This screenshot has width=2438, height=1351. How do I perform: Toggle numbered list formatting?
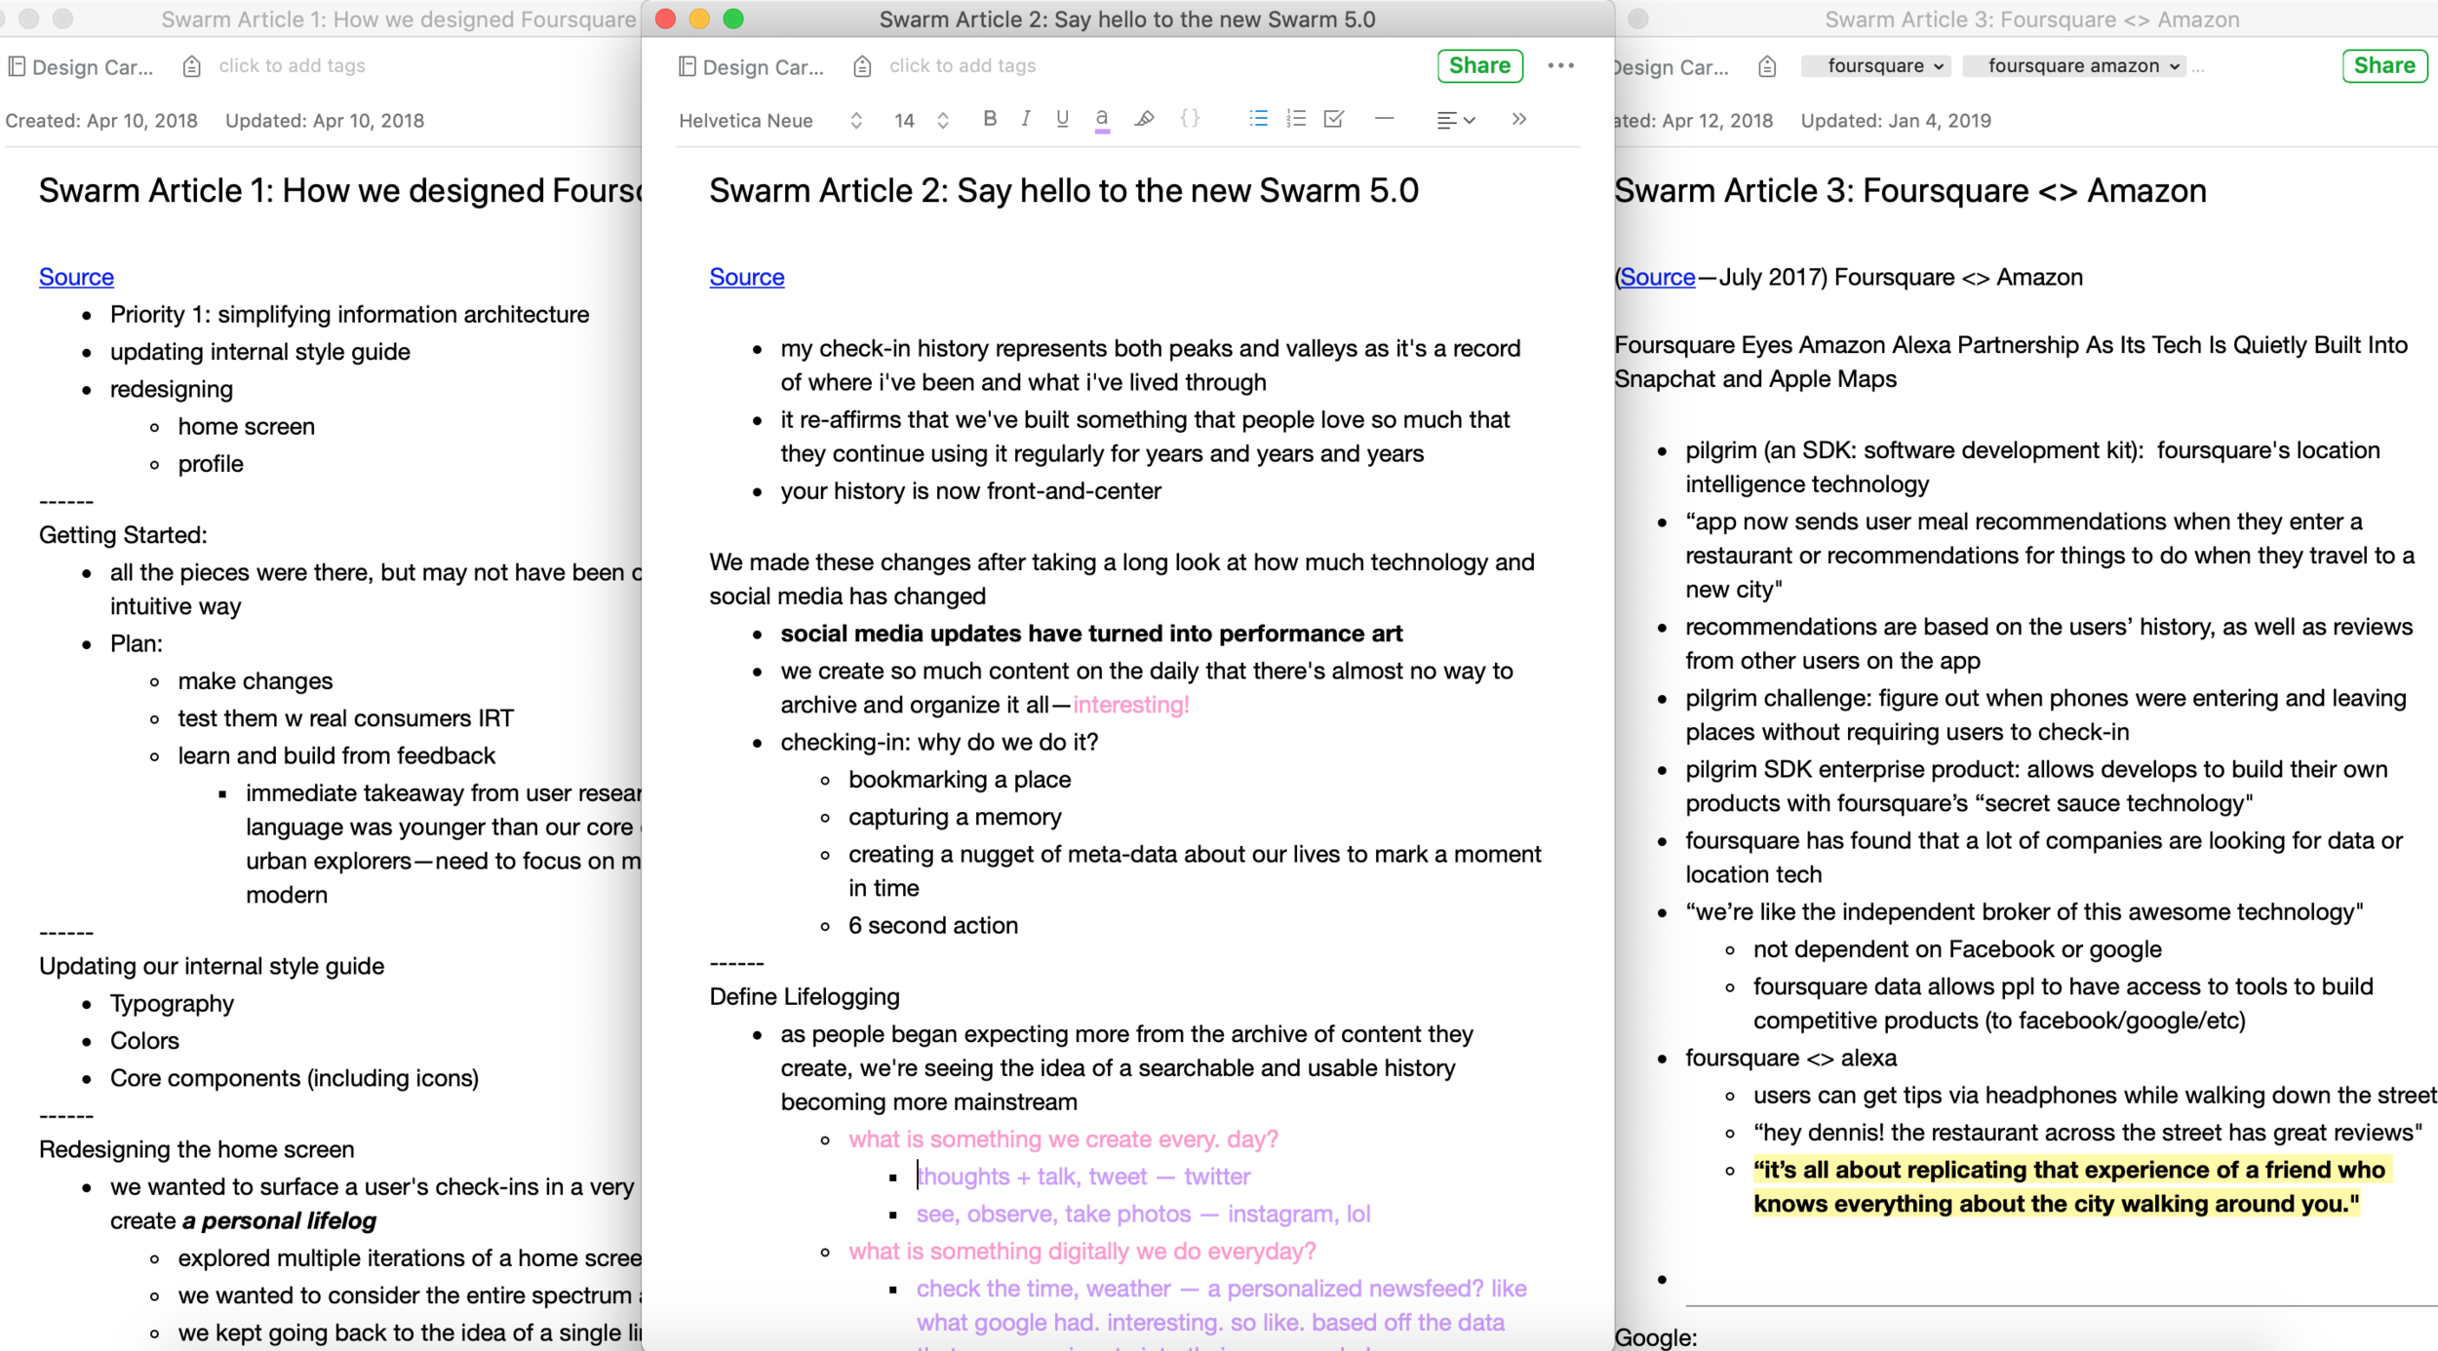[1295, 119]
